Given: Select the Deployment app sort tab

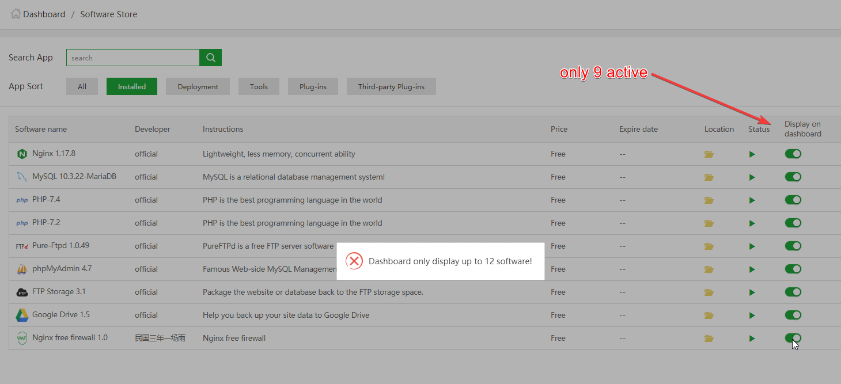Looking at the screenshot, I should 198,86.
